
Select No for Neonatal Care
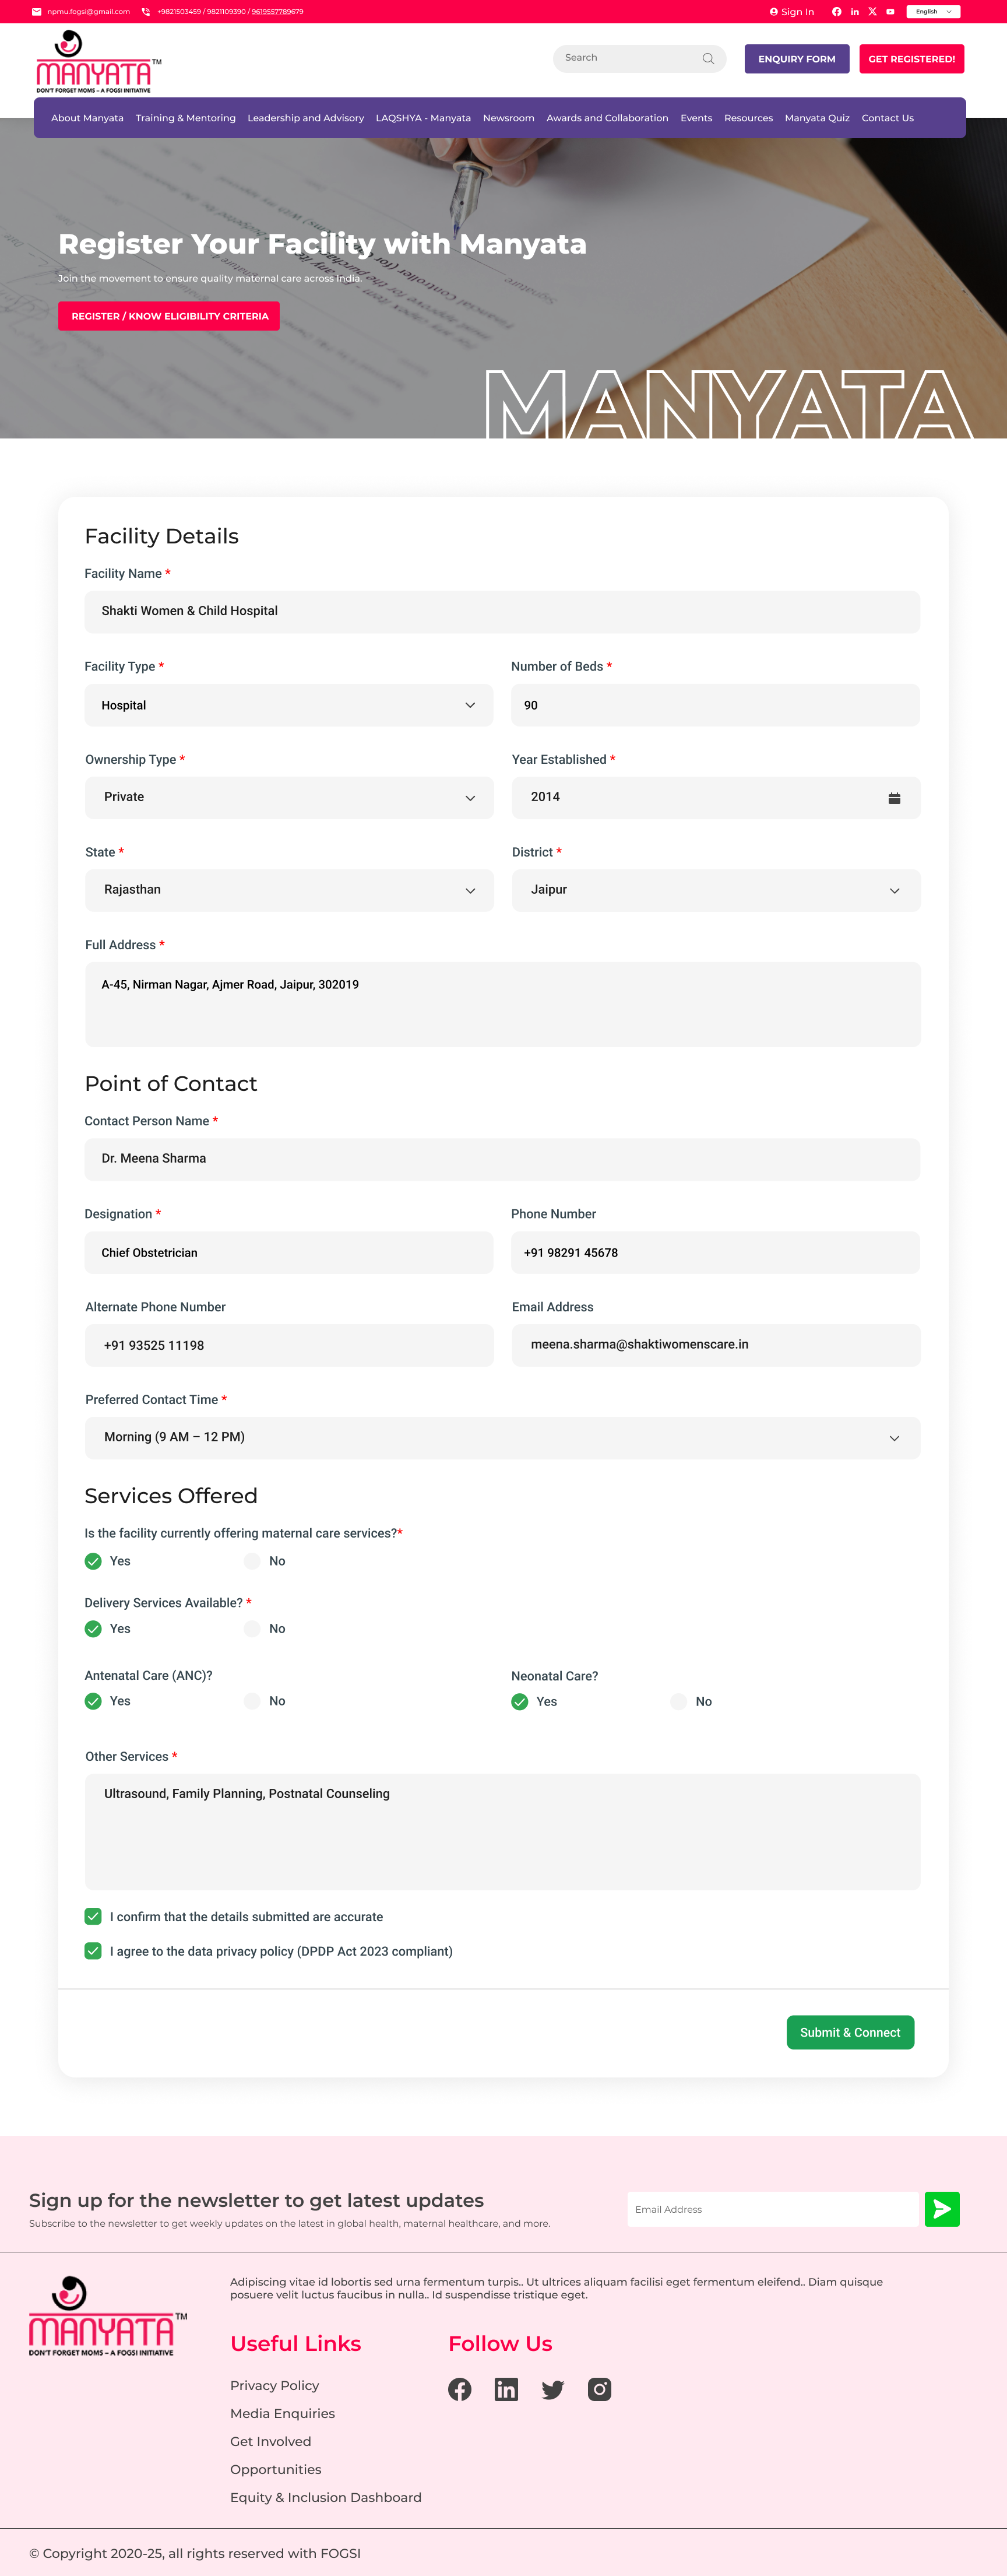(x=679, y=1701)
